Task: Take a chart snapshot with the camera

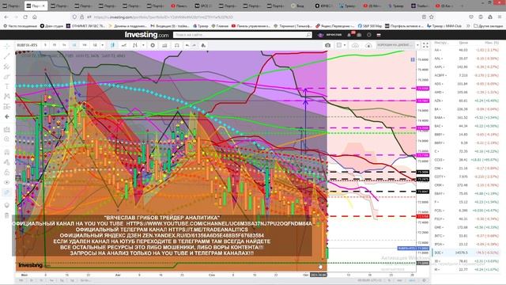Action: click(x=327, y=45)
